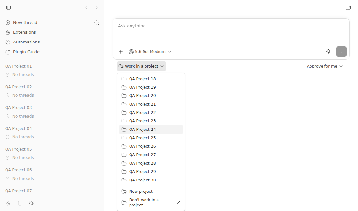Image resolution: width=358 pixels, height=211 pixels.
Task: Click the New thread plus-circle icon
Action: point(8,23)
